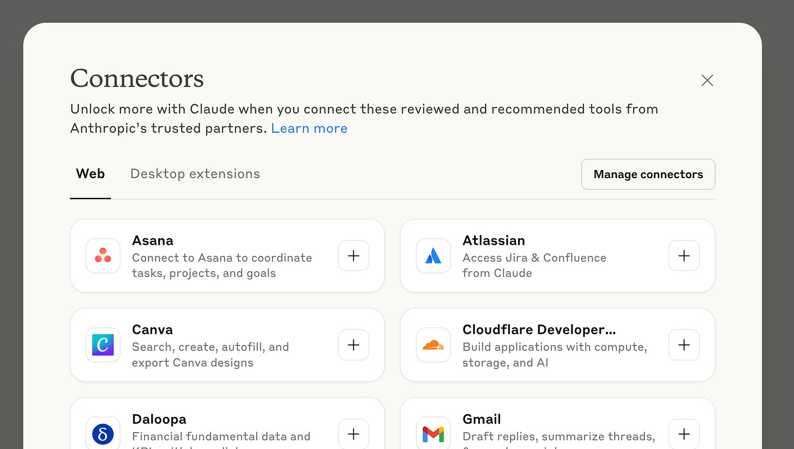The width and height of the screenshot is (794, 449).
Task: Click the Daloopa logo icon
Action: (x=103, y=434)
